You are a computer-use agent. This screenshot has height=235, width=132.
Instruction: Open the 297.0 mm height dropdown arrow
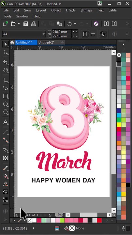click(x=73, y=36)
